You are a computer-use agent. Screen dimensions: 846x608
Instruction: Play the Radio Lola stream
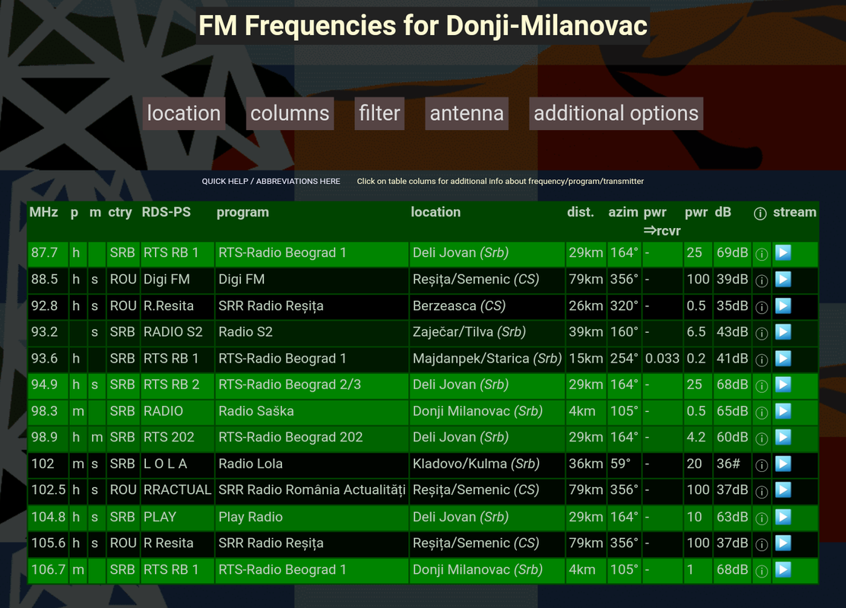(x=783, y=464)
